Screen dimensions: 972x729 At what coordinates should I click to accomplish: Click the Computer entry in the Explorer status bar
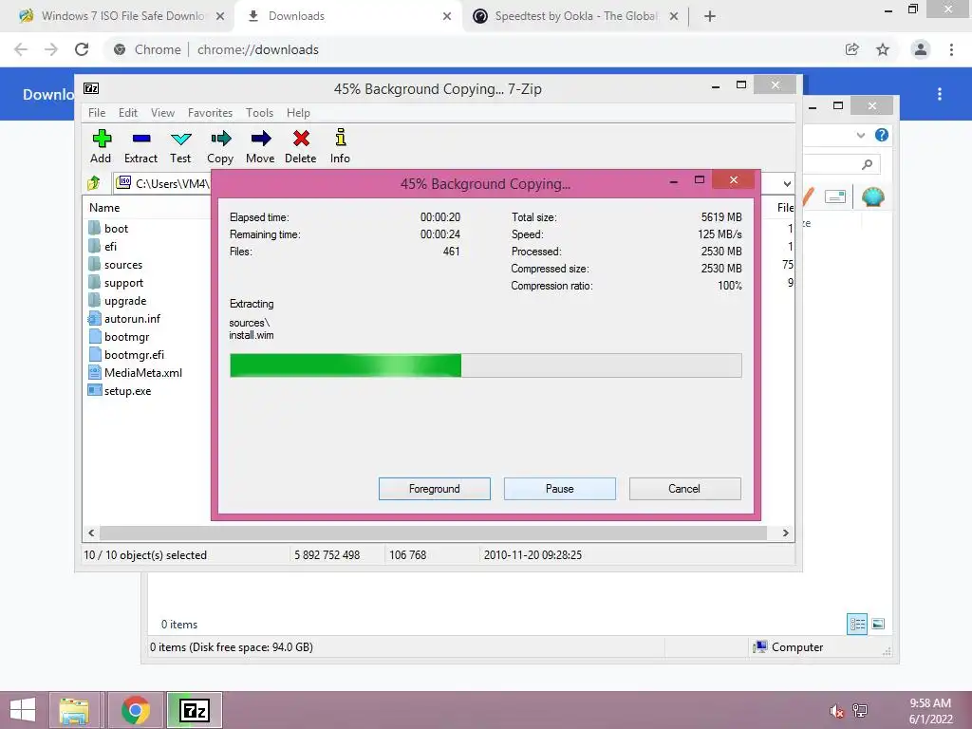[788, 647]
